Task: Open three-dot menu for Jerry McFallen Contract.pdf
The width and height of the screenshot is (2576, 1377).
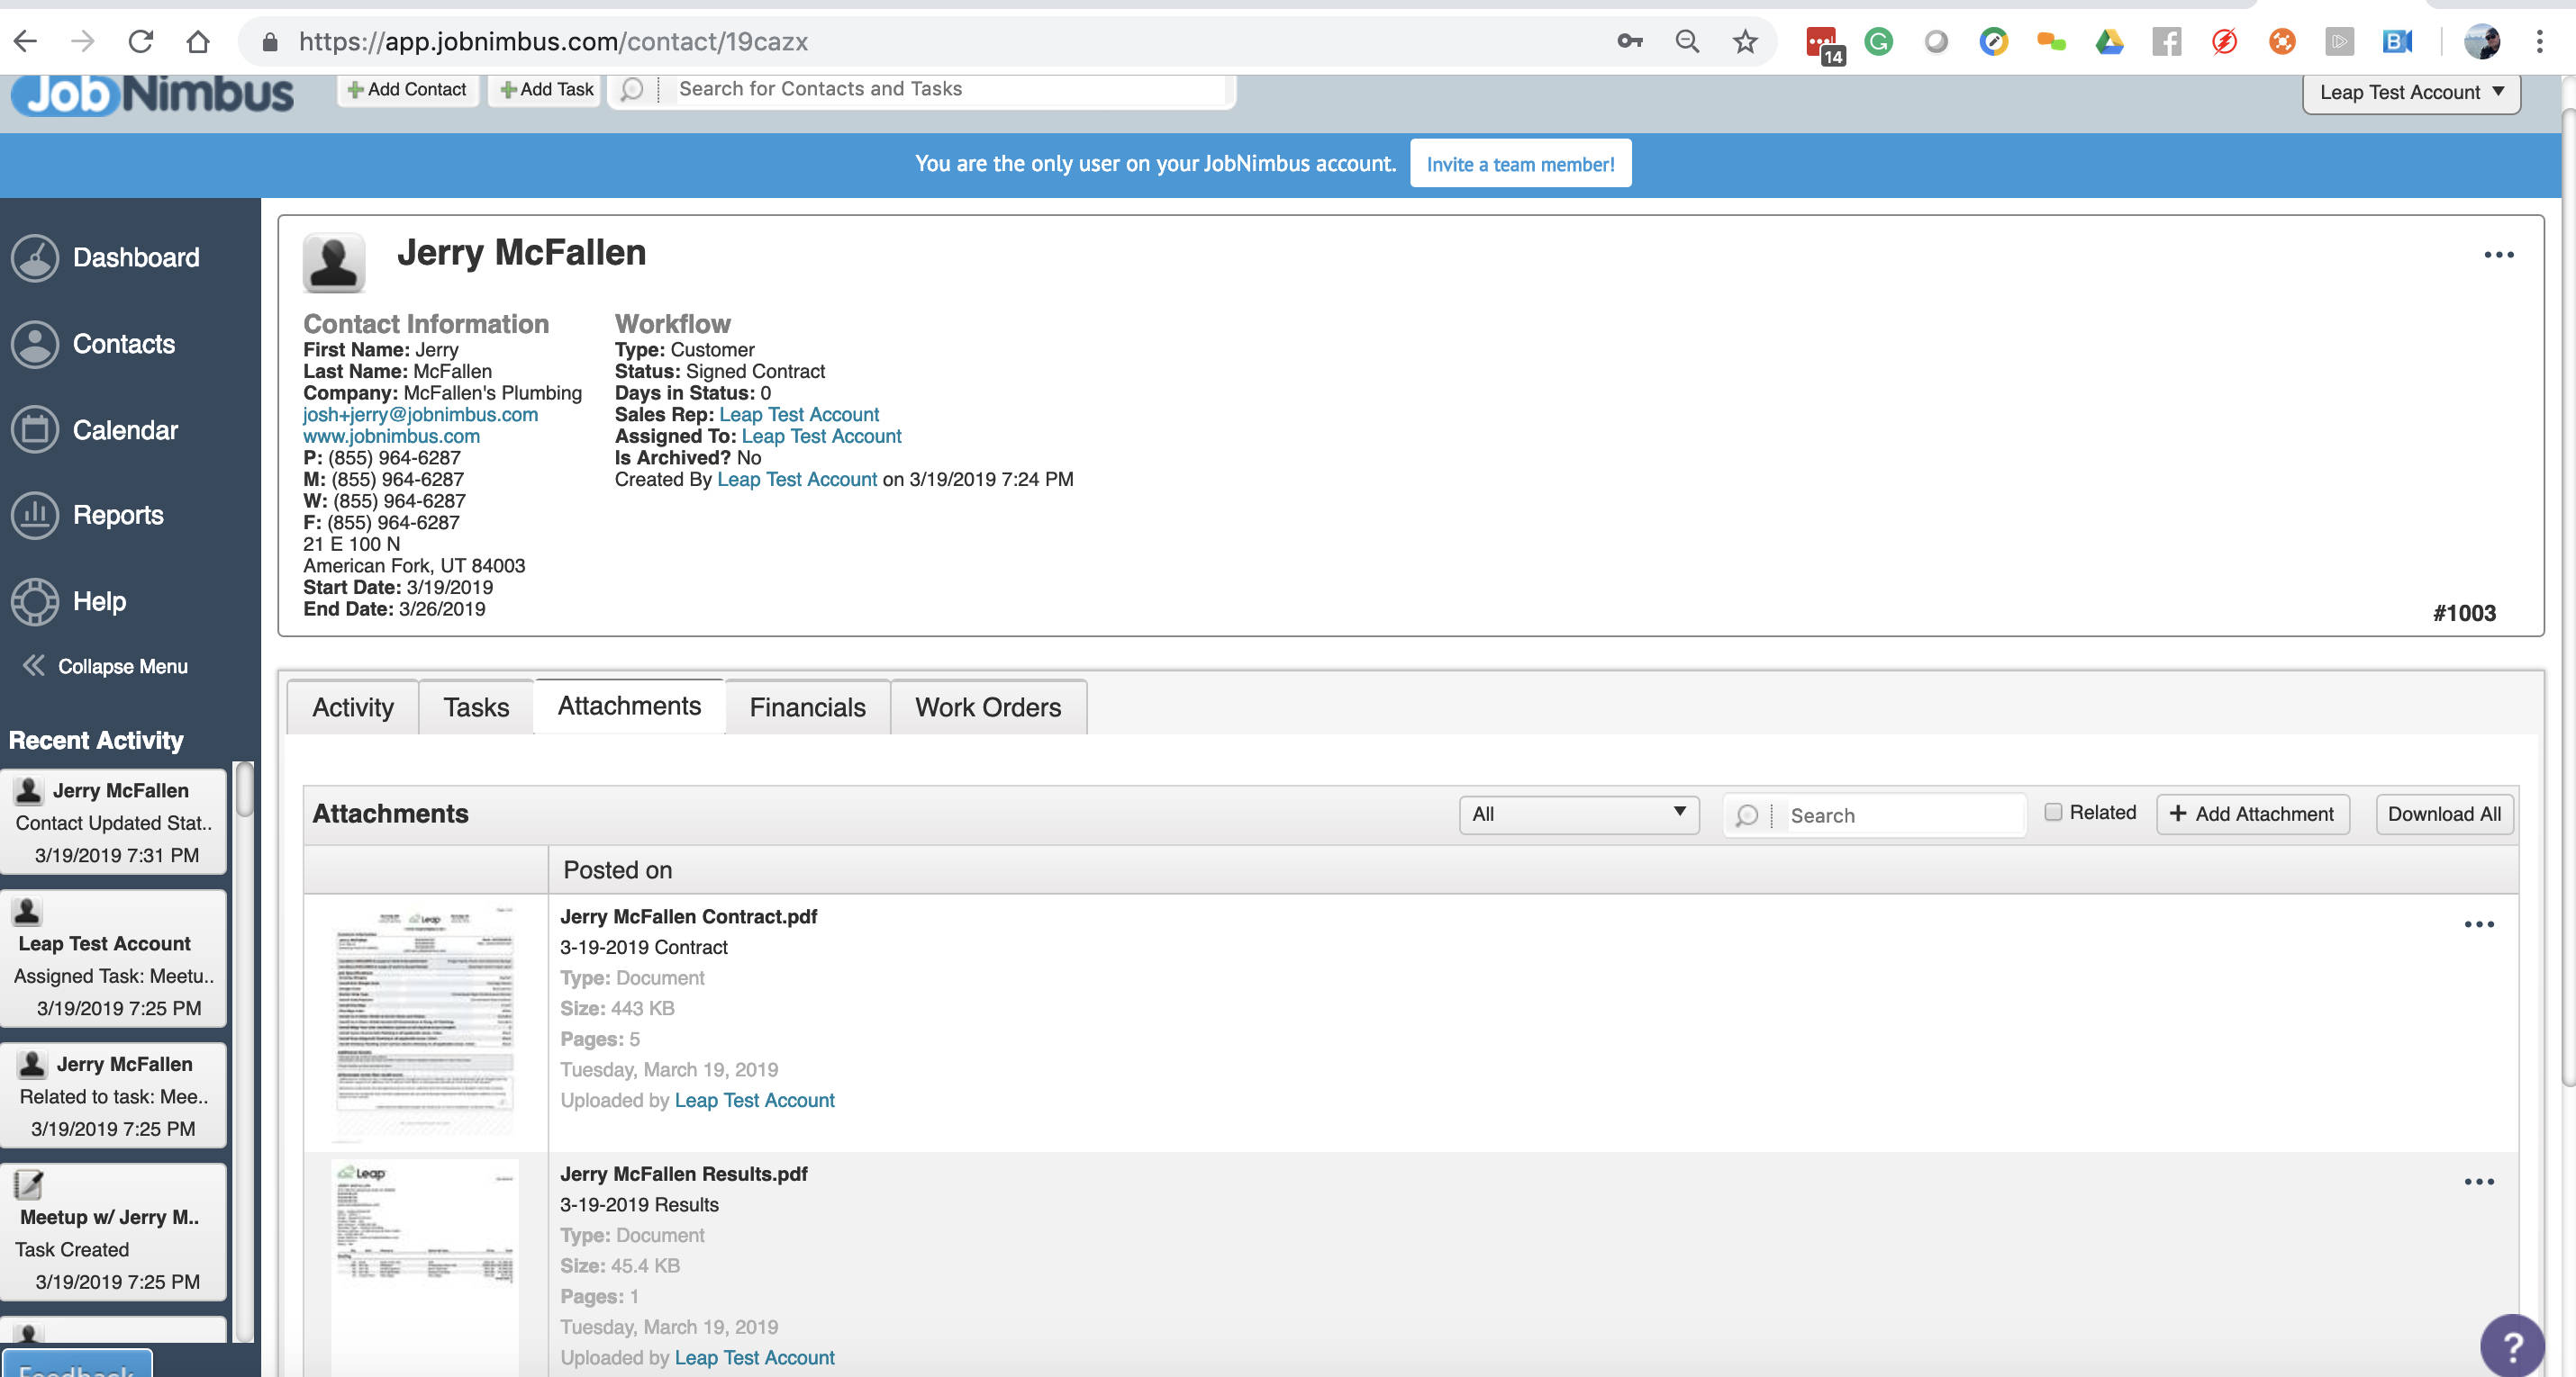Action: 2478,924
